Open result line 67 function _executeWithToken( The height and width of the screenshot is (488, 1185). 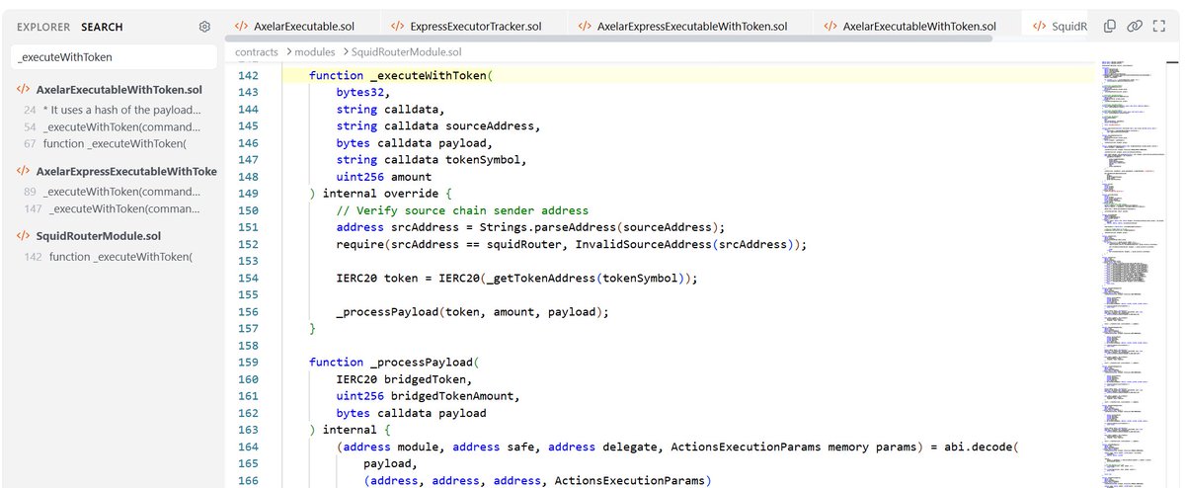(104, 144)
